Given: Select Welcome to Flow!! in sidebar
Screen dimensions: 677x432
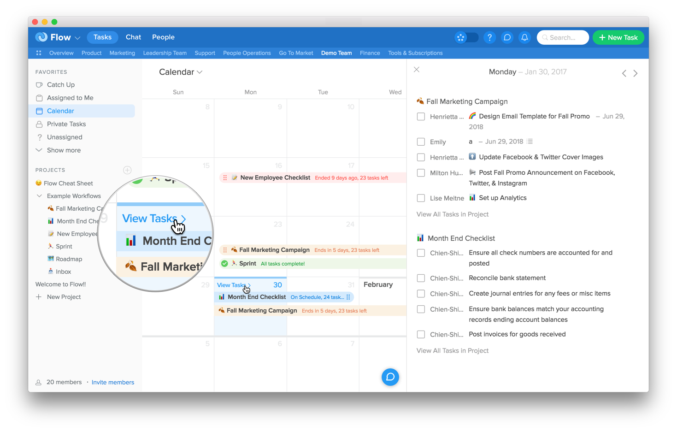Looking at the screenshot, I should (61, 284).
